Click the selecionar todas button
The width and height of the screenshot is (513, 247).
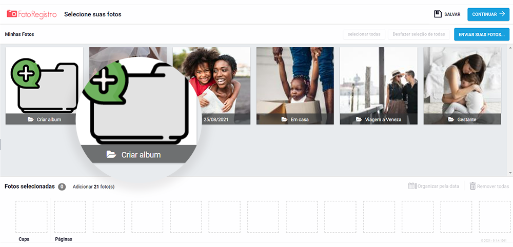(x=364, y=34)
